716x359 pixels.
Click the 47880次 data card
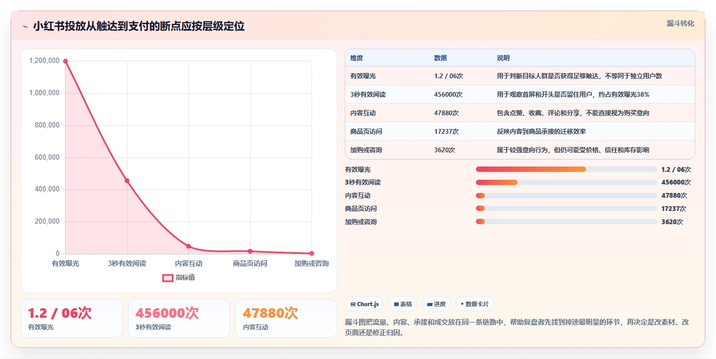point(286,318)
